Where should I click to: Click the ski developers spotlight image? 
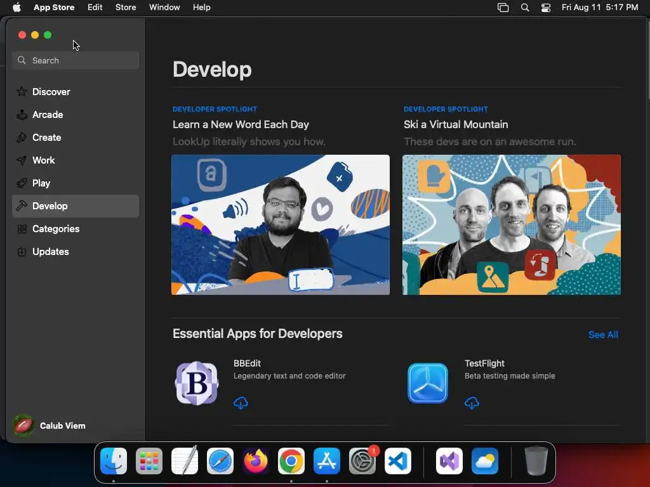click(512, 225)
